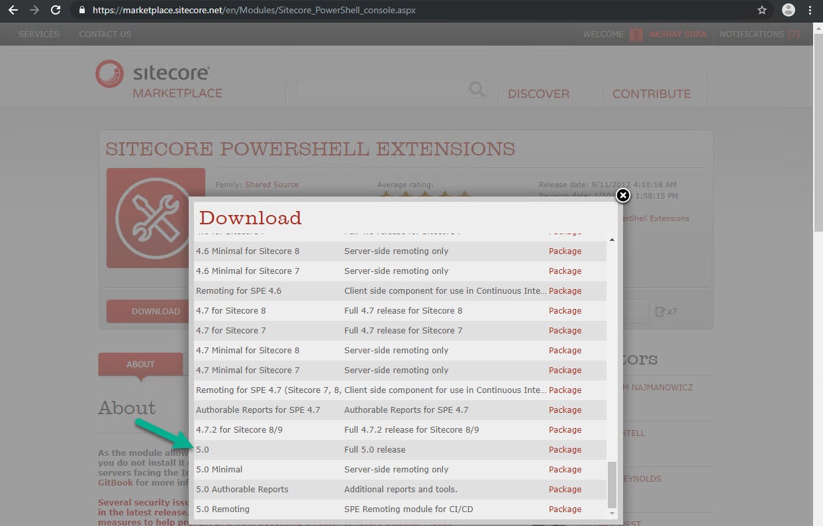823x526 pixels.
Task: Click the Sitecore Marketplace logo
Action: pyautogui.click(x=159, y=79)
